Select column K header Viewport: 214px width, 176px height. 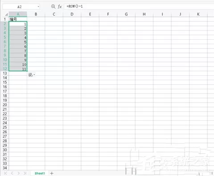tap(198, 14)
